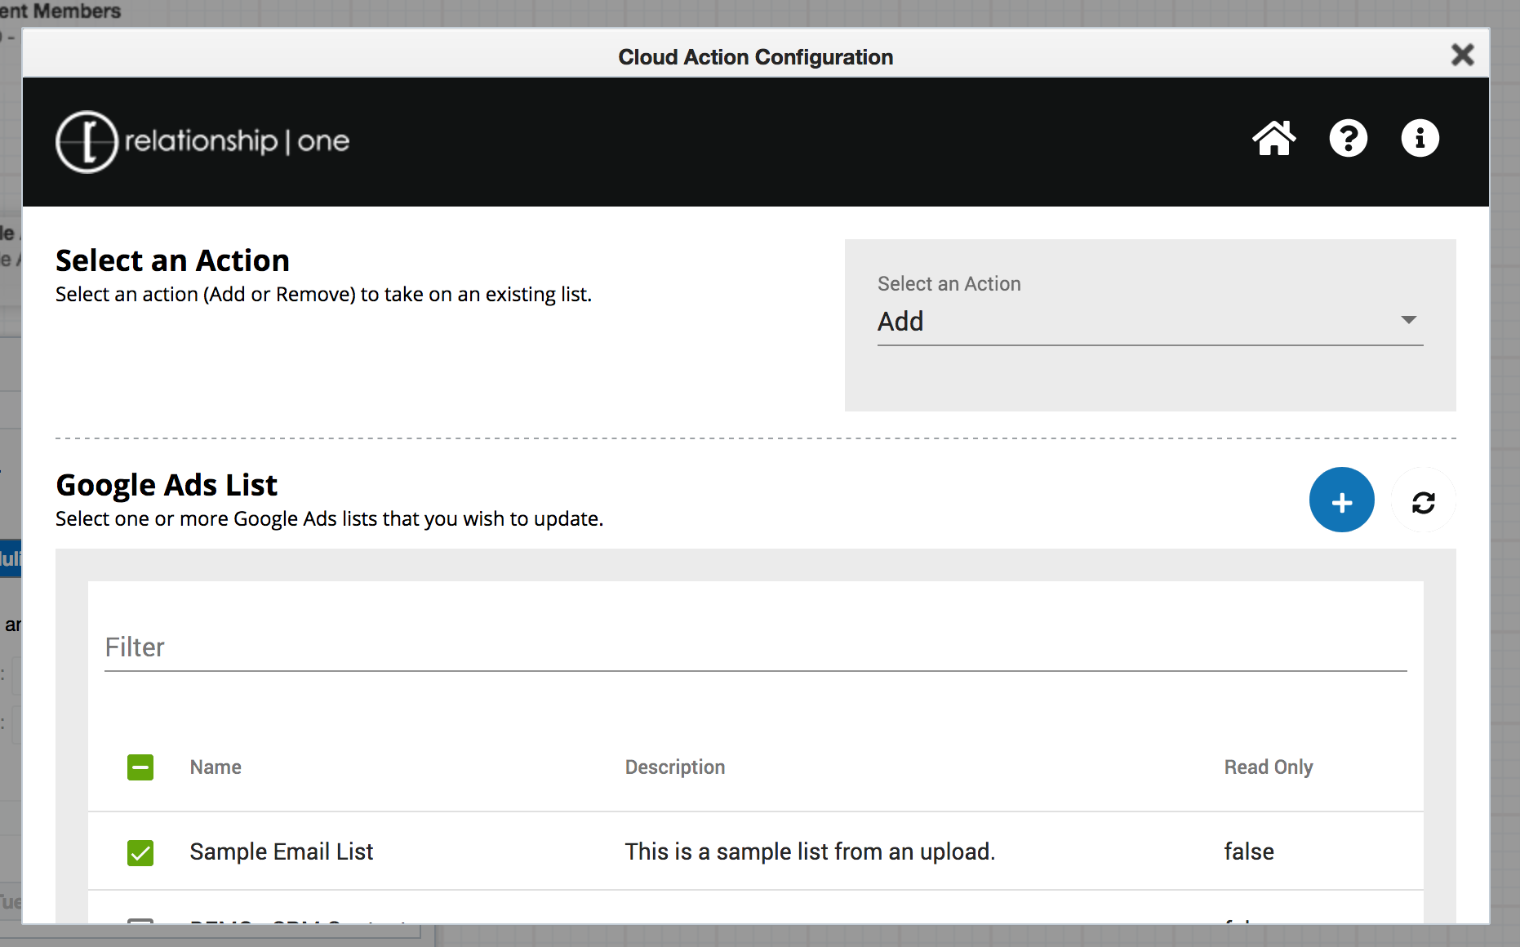Click 'This is a sample list from an upload.'
Screen dimensions: 1520x947
click(810, 851)
